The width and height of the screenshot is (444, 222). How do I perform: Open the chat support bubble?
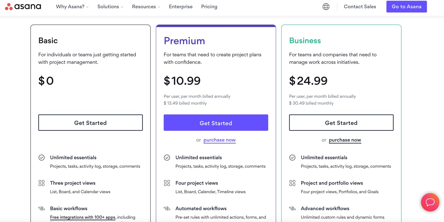click(x=430, y=202)
